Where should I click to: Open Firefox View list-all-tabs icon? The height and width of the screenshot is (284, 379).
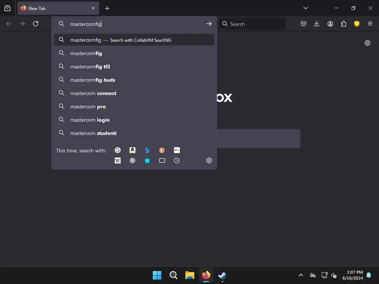point(7,8)
